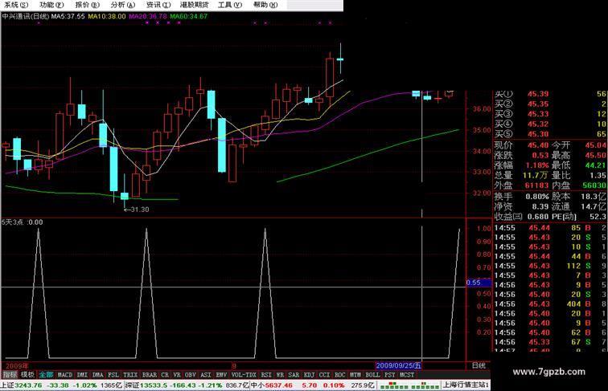608x391 pixels.
Task: Select the WR indicator tab
Action: (x=280, y=375)
